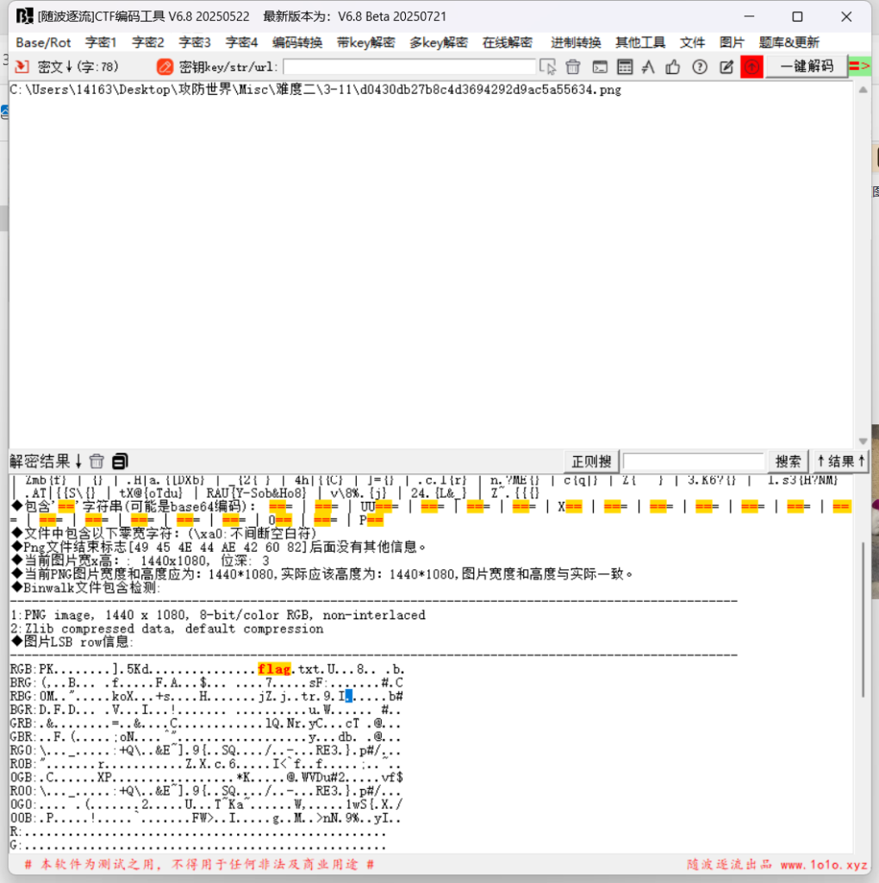This screenshot has height=883, width=879.
Task: Click the copy results icon next to trash
Action: [x=120, y=461]
